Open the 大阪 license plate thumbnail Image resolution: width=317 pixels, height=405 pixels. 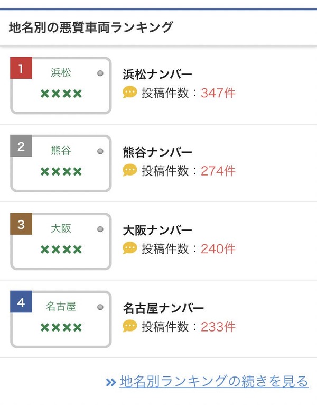(x=61, y=241)
